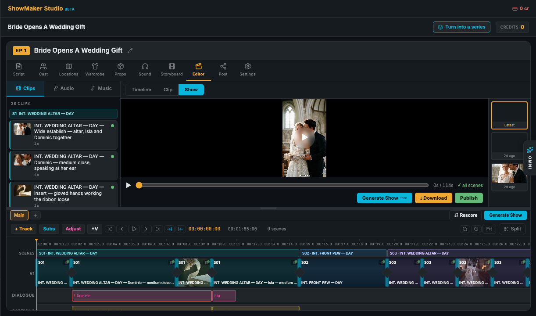Viewport: 536px width, 316px height.
Task: Click the orange playhead marker on ruler
Action: coord(36,241)
